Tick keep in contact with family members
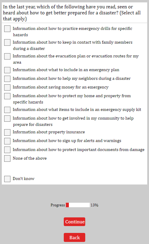 (x=7, y=42)
